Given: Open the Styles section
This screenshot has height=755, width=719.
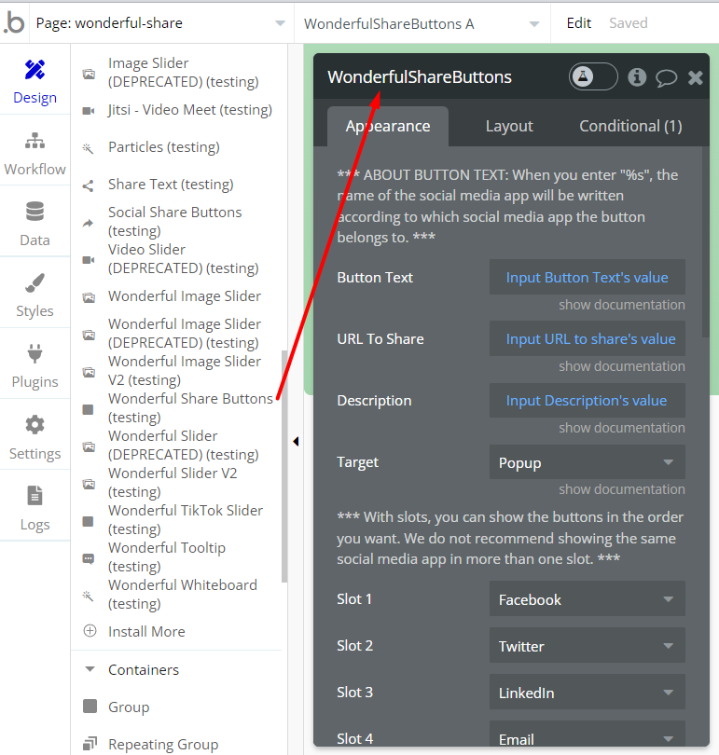Looking at the screenshot, I should 35,295.
